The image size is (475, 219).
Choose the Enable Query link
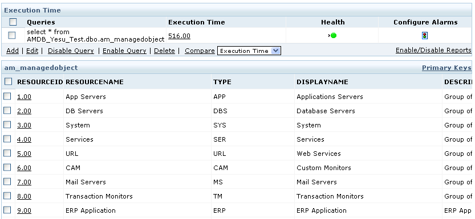124,51
